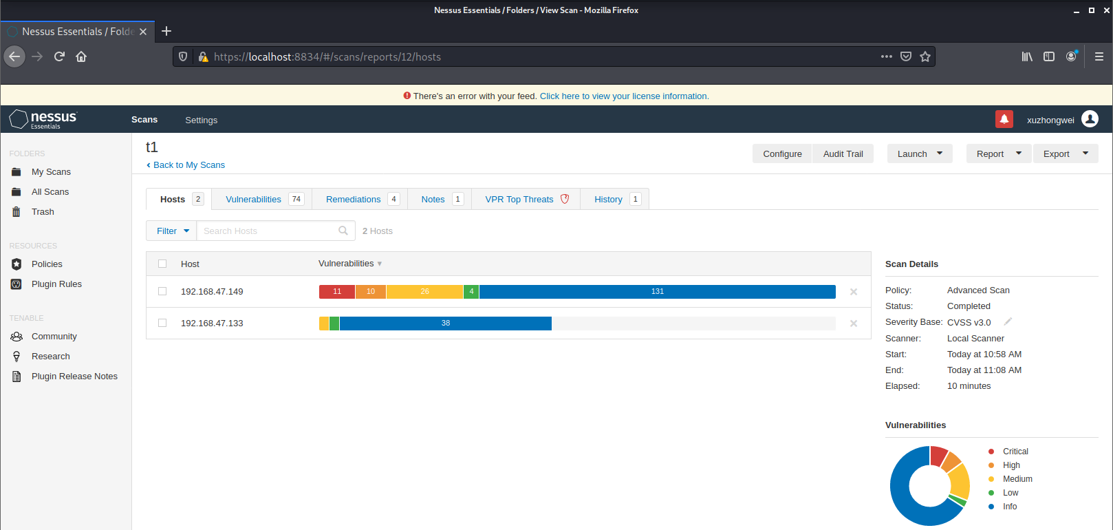This screenshot has width=1113, height=530.
Task: Click the insecure connection padlock icon
Action: (x=203, y=56)
